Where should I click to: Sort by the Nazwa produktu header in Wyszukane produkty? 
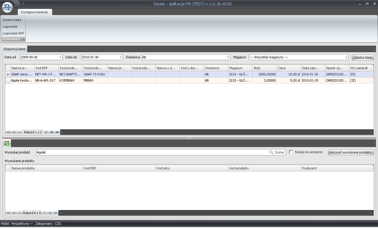46,168
